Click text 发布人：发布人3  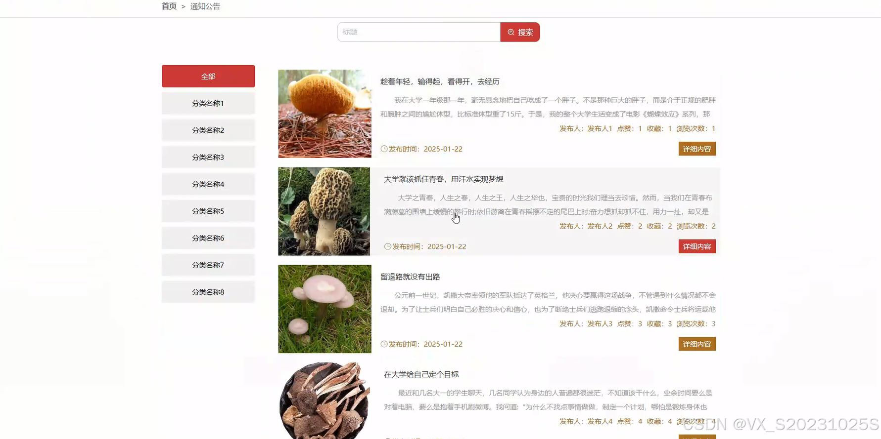click(586, 324)
